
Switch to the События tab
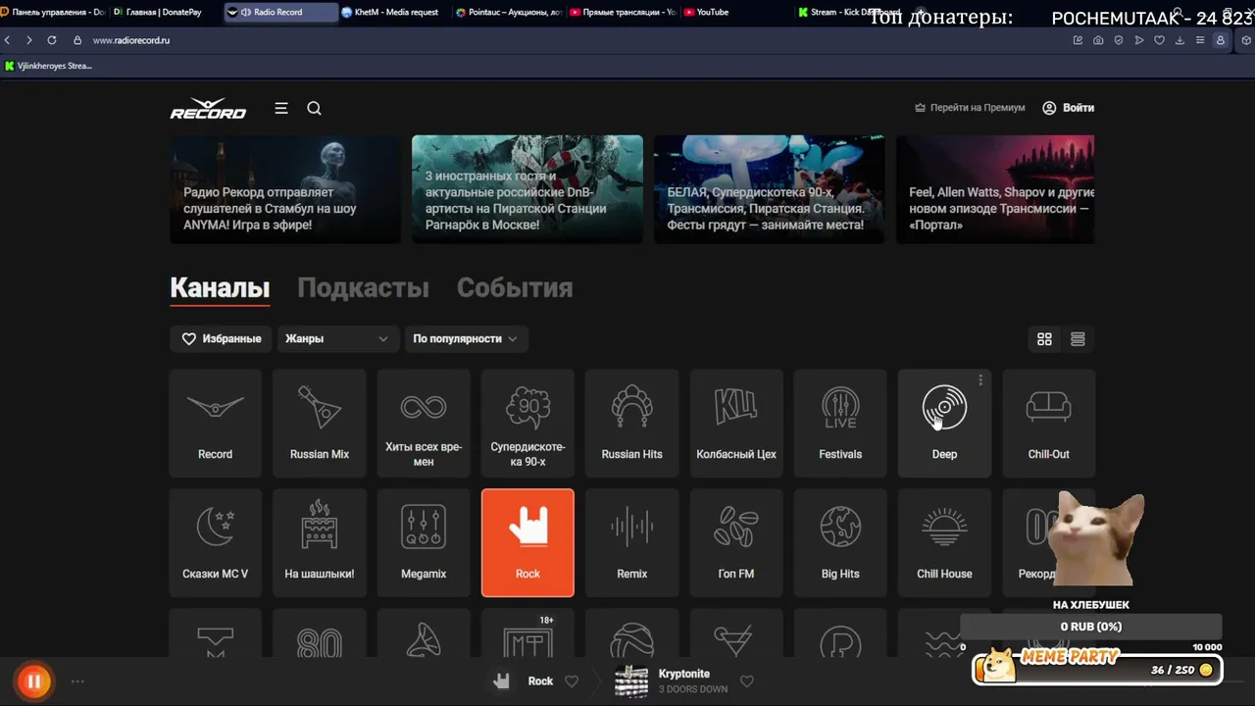[x=515, y=287]
